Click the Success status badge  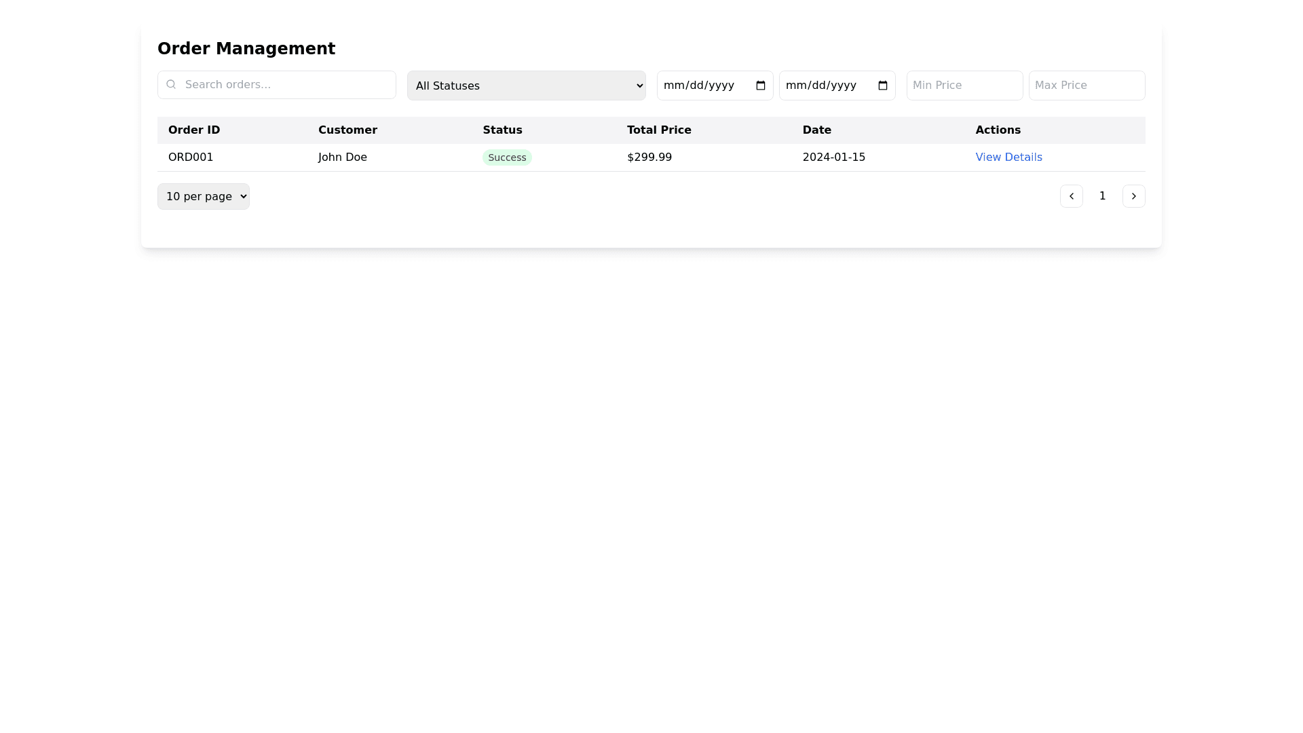[x=507, y=157]
